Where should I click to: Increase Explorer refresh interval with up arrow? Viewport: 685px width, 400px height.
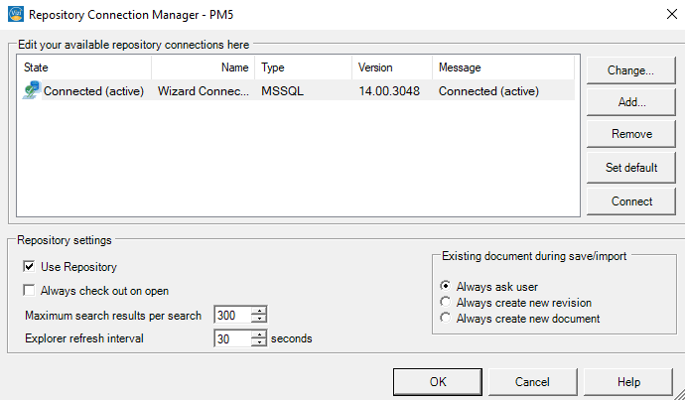coord(259,334)
